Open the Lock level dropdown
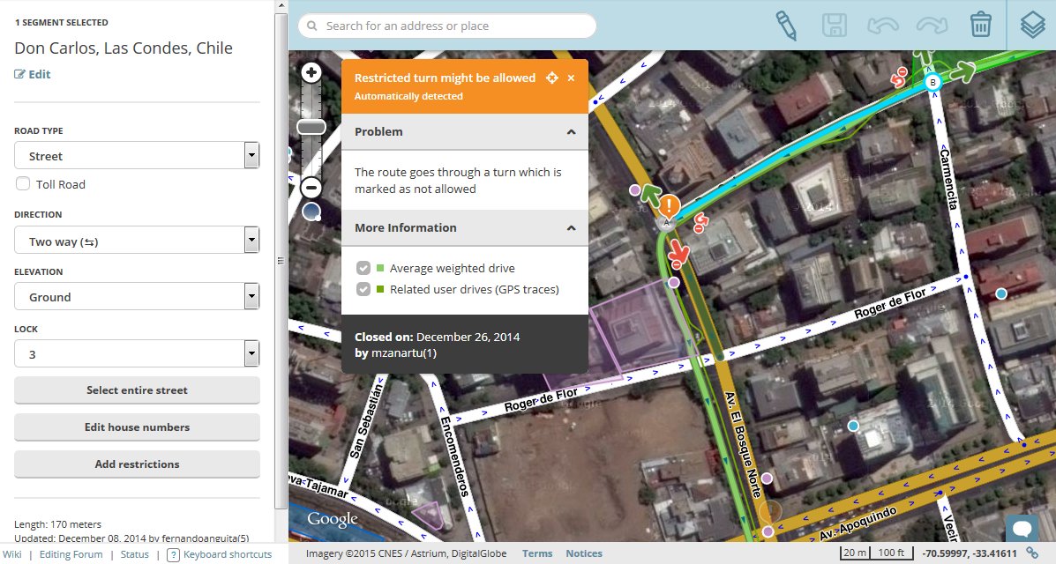 [137, 353]
